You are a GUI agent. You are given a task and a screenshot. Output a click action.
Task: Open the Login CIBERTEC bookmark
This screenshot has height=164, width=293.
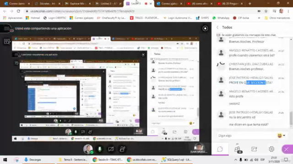[x=55, y=18]
